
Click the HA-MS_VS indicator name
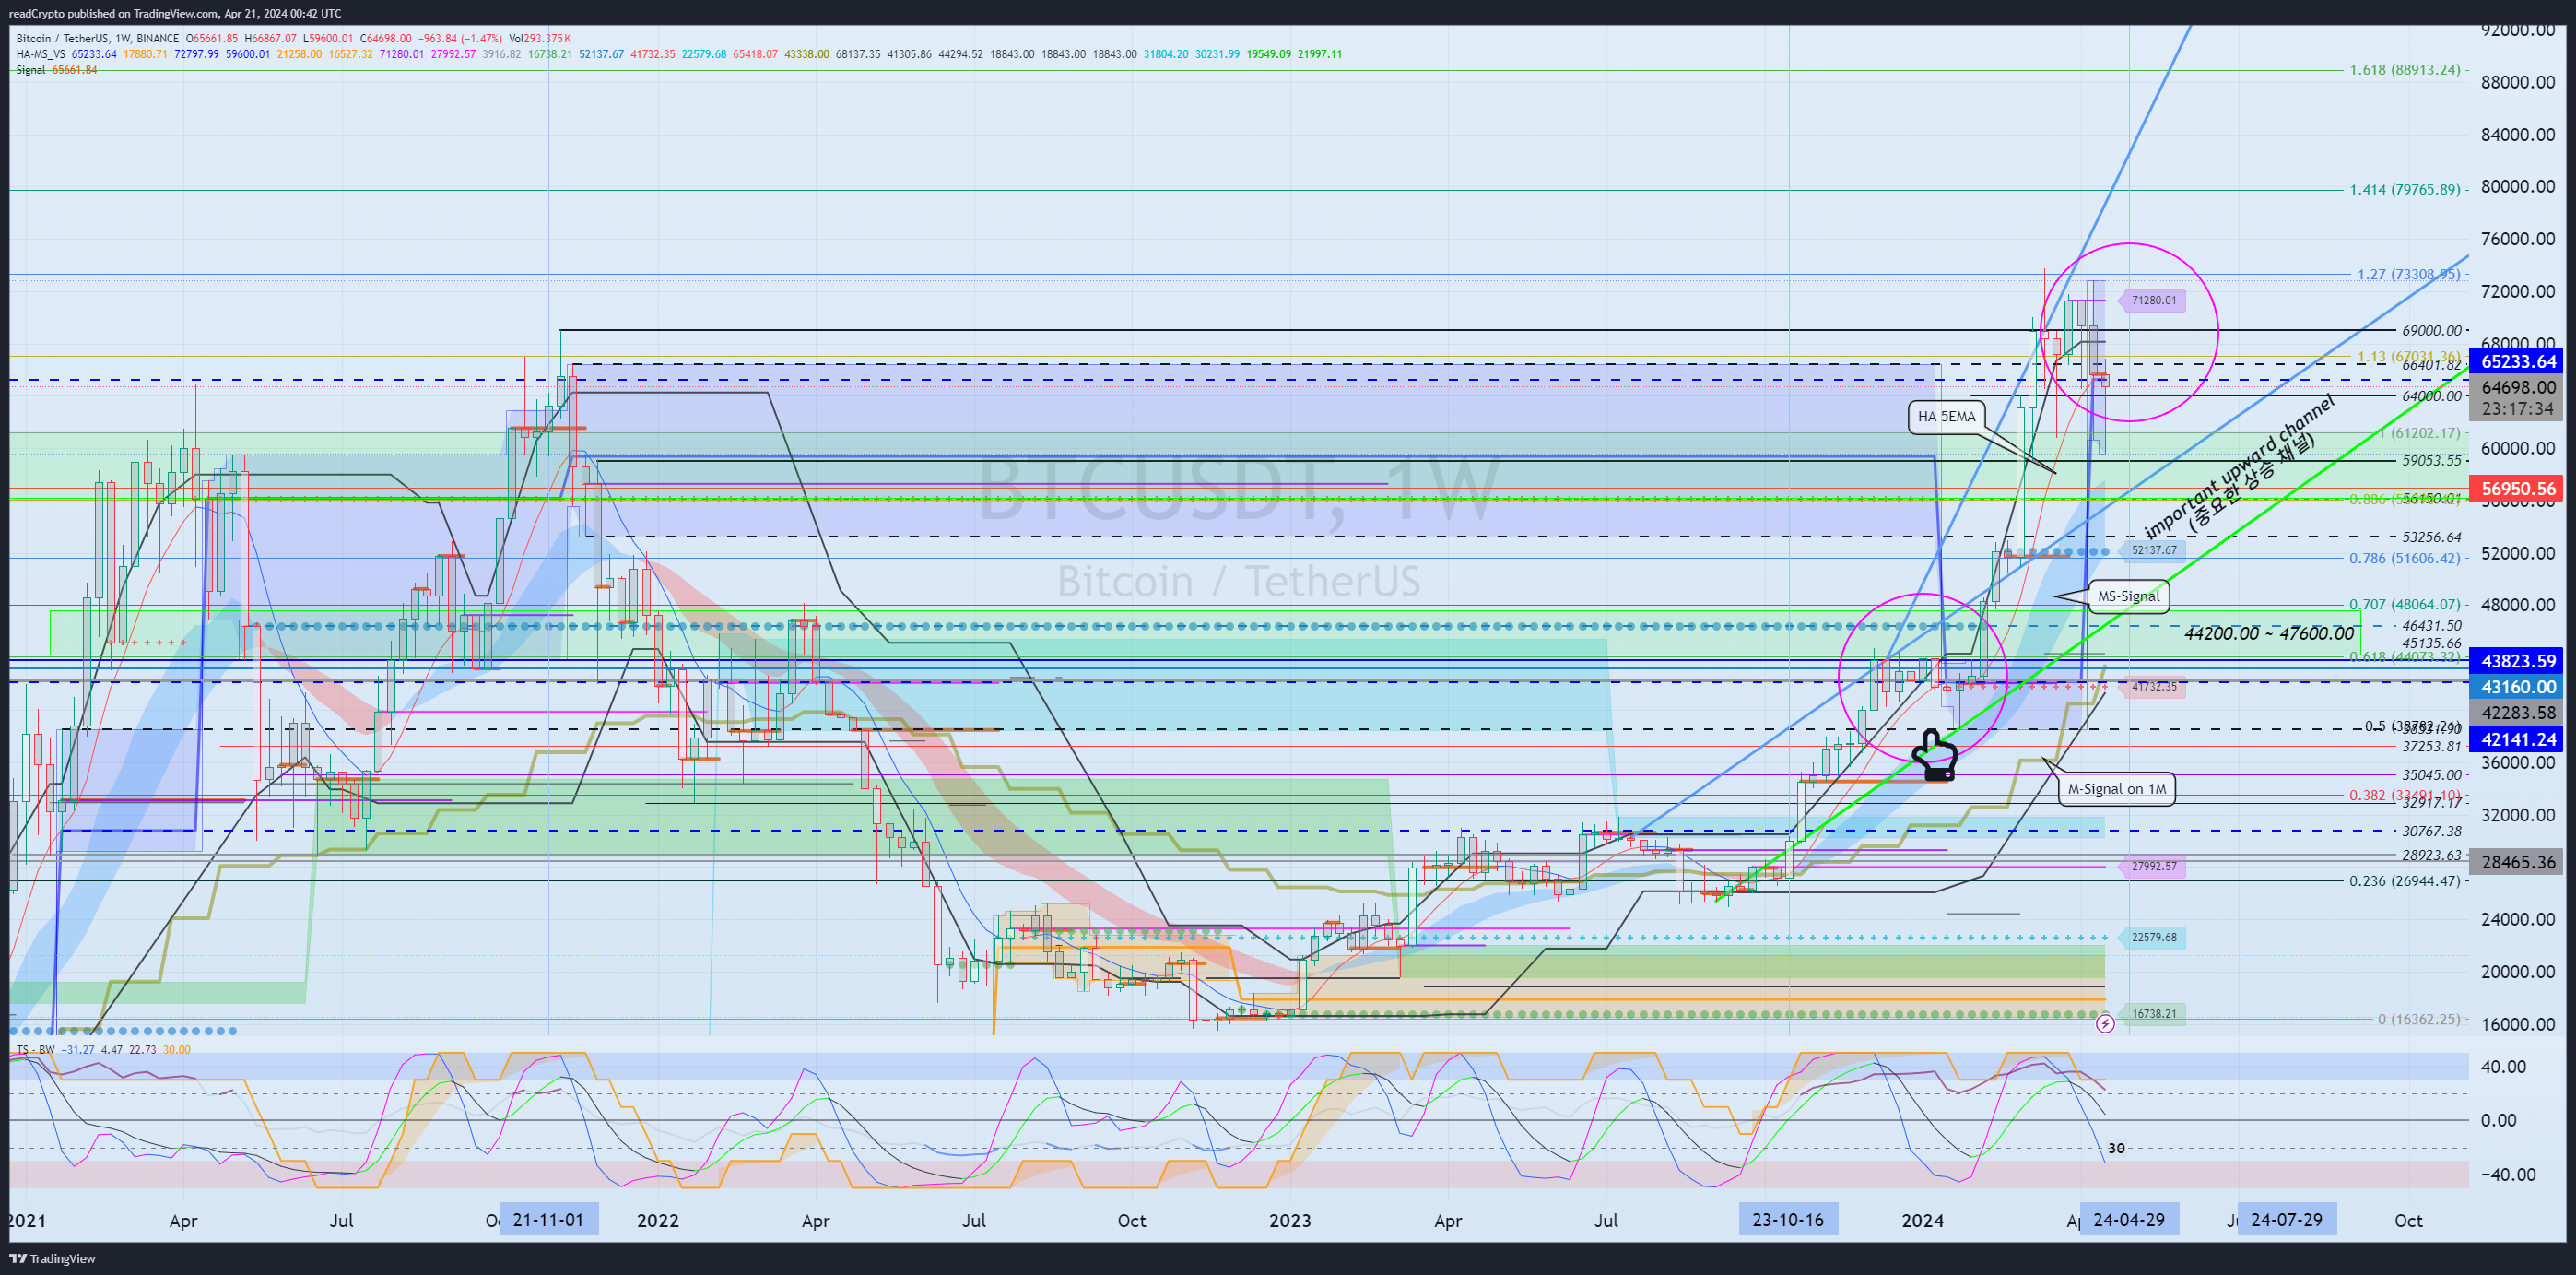[x=41, y=54]
